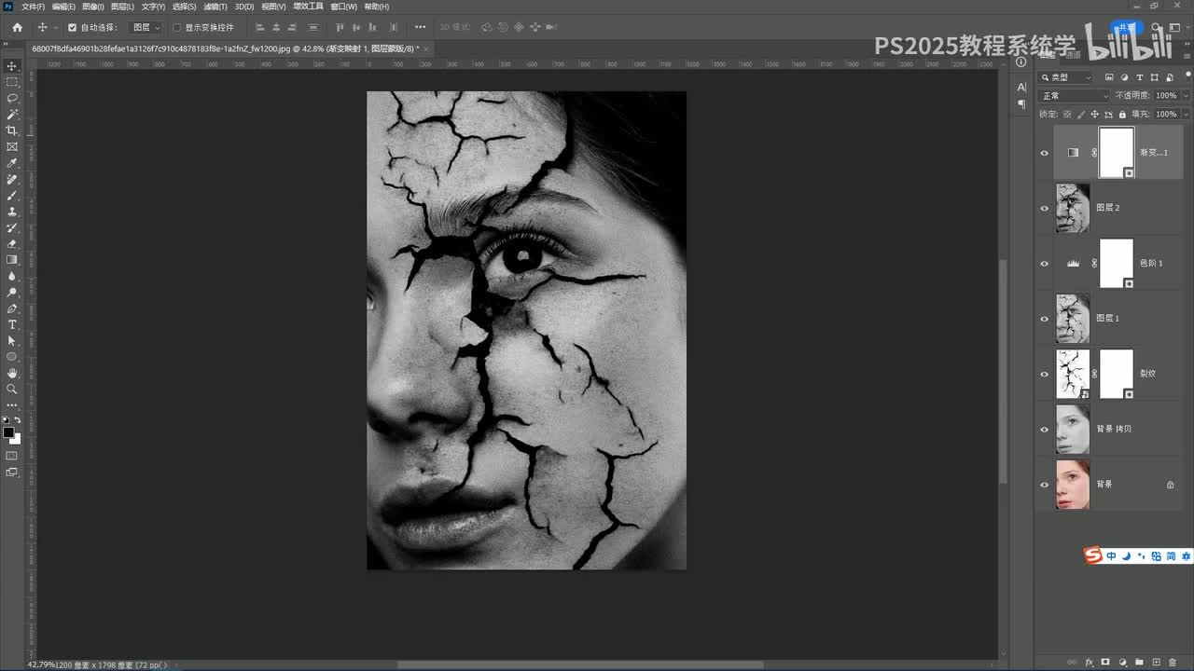Toggle visibility of the 裂纹 layer

pos(1044,374)
